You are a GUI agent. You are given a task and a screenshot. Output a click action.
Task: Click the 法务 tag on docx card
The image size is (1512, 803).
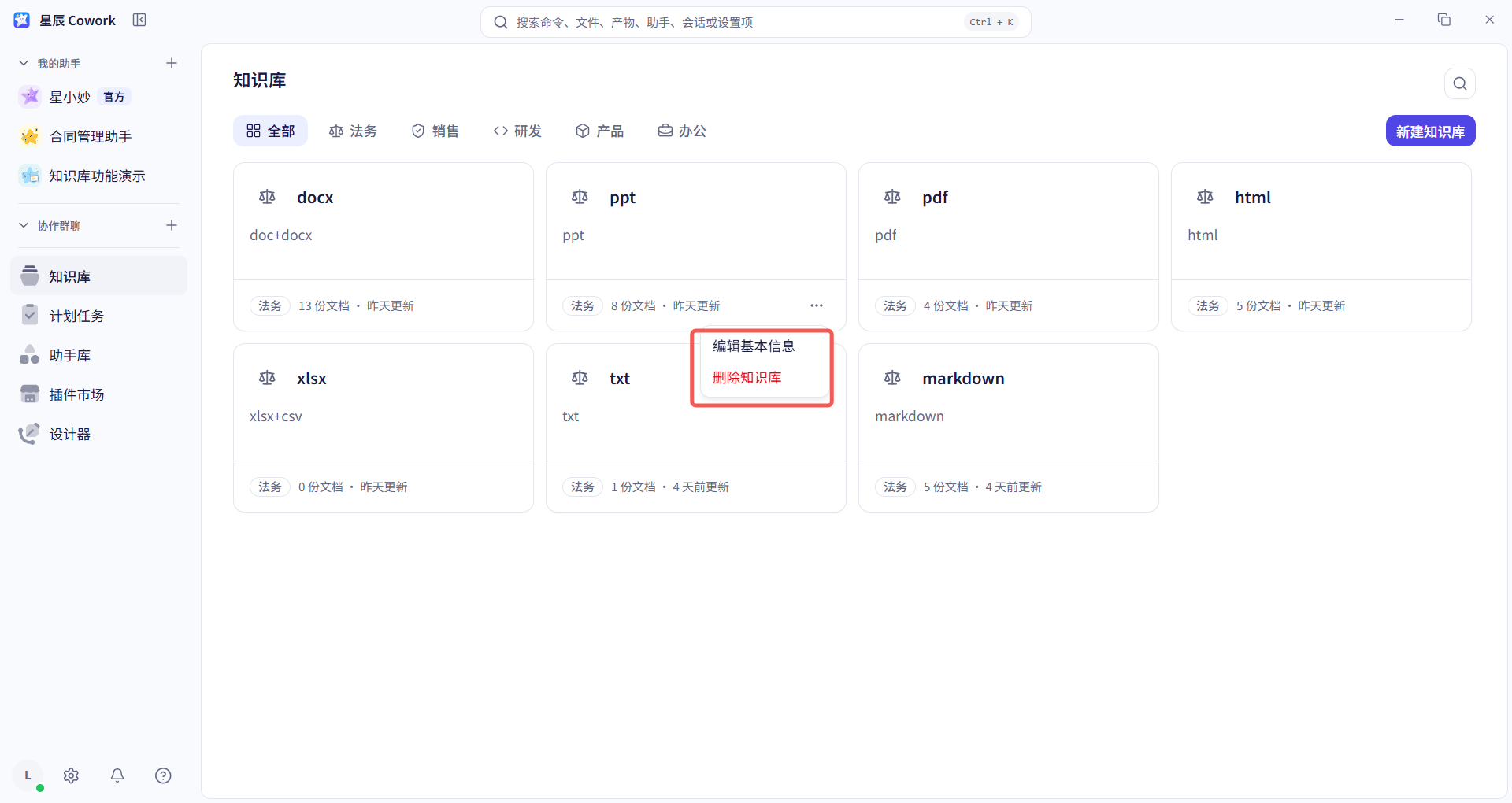coord(270,305)
